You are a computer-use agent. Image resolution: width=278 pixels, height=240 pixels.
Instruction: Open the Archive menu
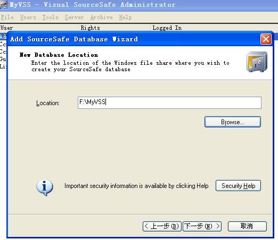coord(101,18)
